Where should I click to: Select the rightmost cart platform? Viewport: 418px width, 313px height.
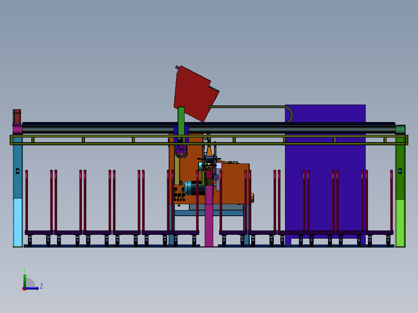(379, 232)
